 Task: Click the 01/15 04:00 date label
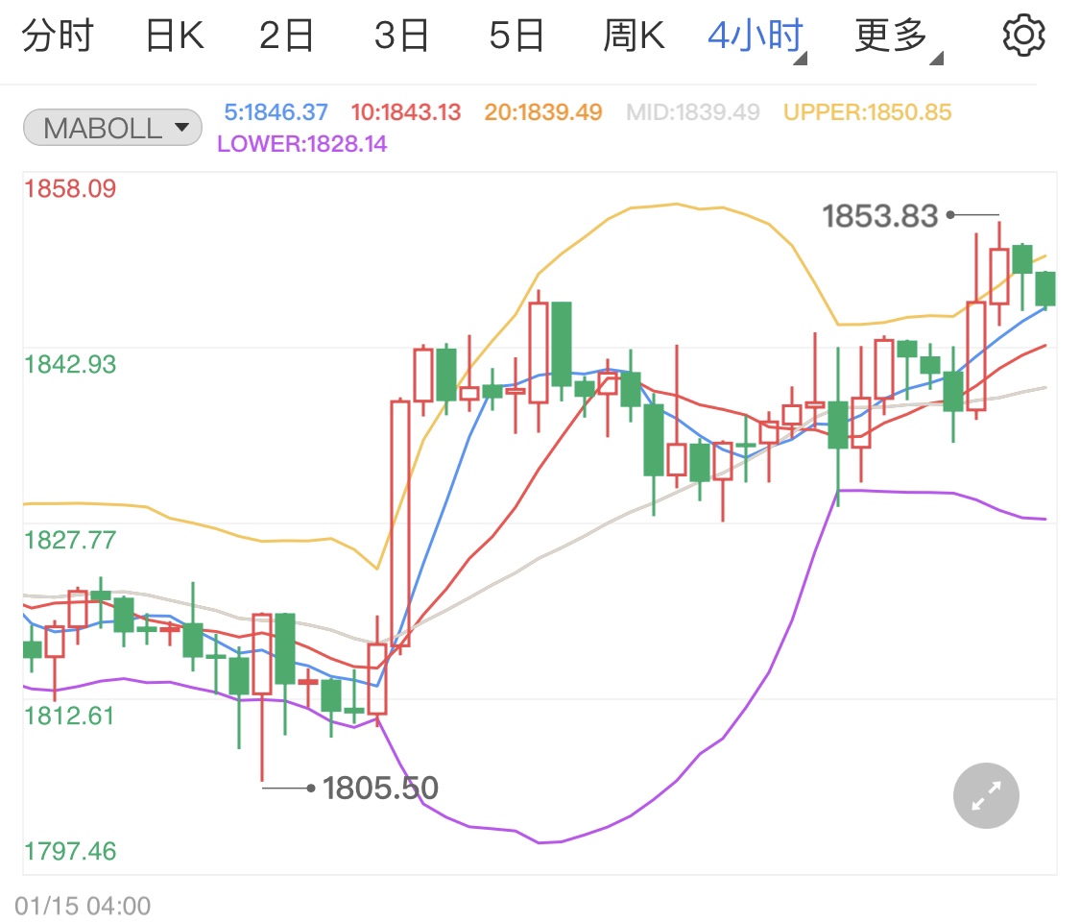coord(83,906)
